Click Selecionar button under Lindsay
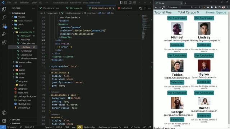Screen dimensions: 230x129 [204, 45]
